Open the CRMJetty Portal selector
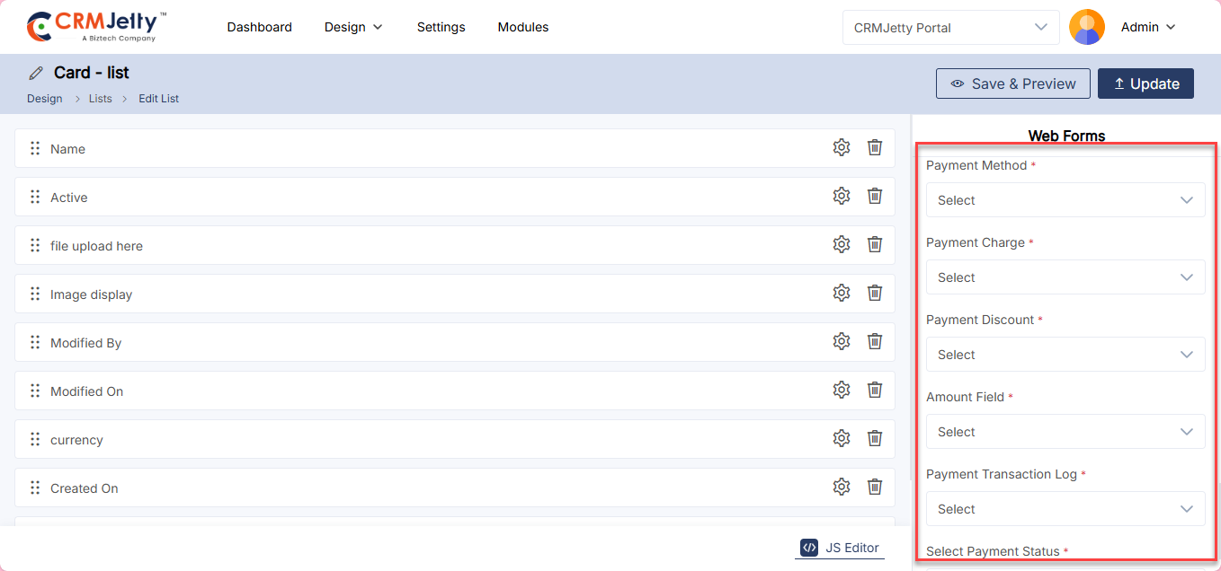The height and width of the screenshot is (571, 1221). tap(950, 27)
